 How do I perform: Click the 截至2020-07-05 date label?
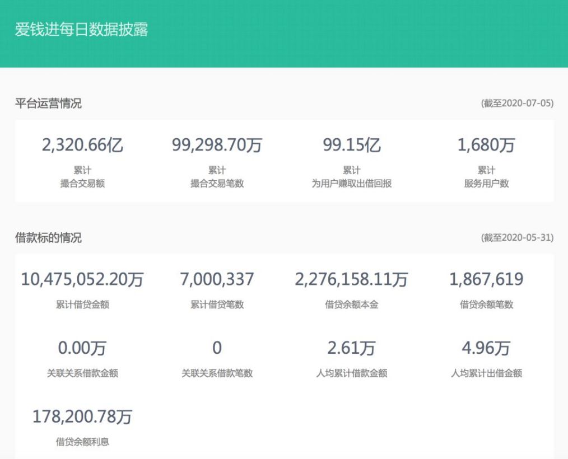coord(517,103)
